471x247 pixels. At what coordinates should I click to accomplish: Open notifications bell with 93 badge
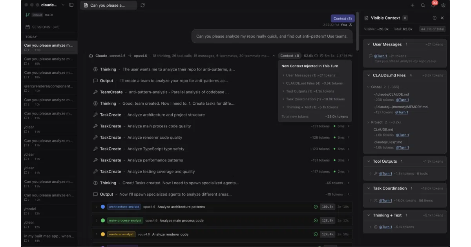[433, 4]
